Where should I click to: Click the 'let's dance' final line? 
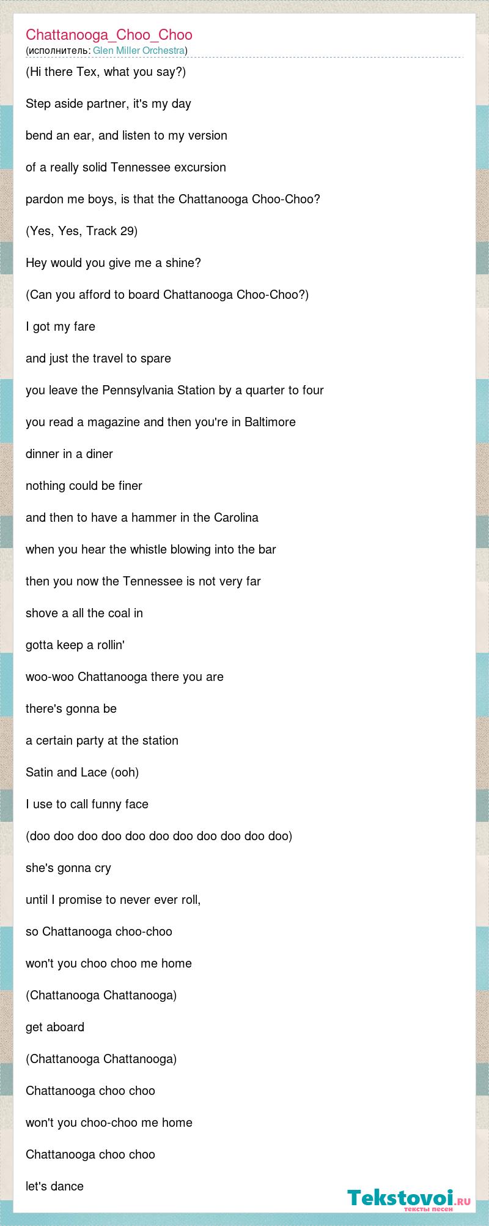click(54, 1187)
